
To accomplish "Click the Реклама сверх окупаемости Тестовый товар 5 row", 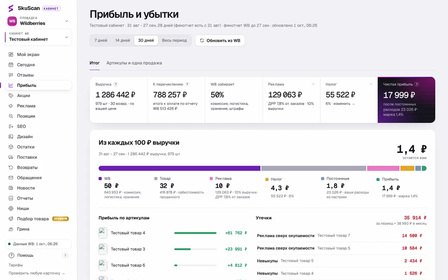I will 341,248.
